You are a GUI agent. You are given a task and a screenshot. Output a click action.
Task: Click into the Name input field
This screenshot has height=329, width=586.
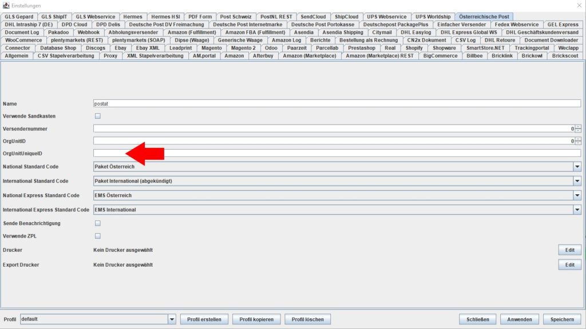[x=337, y=104]
